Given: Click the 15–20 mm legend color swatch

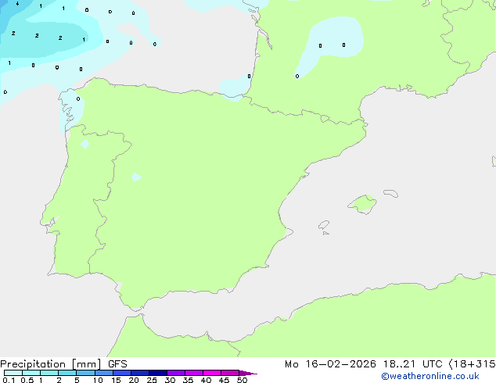Looking at the screenshot, I should point(122,373).
